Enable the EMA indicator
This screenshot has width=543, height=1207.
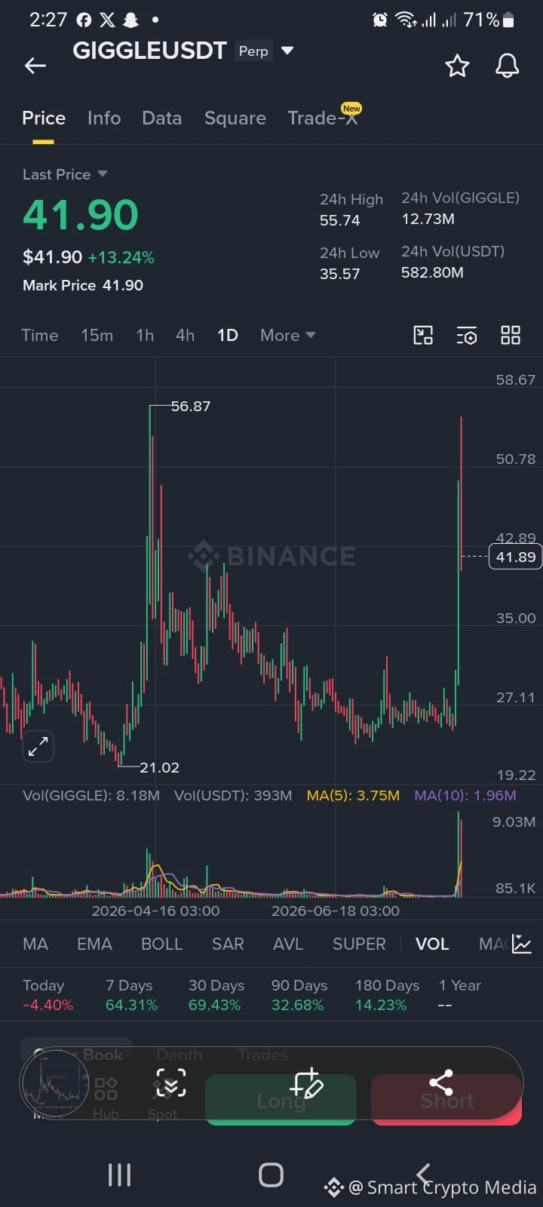(x=94, y=944)
